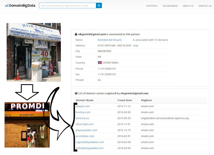Click the Create Date column header
Screen dimensions: 214x155
click(x=125, y=100)
